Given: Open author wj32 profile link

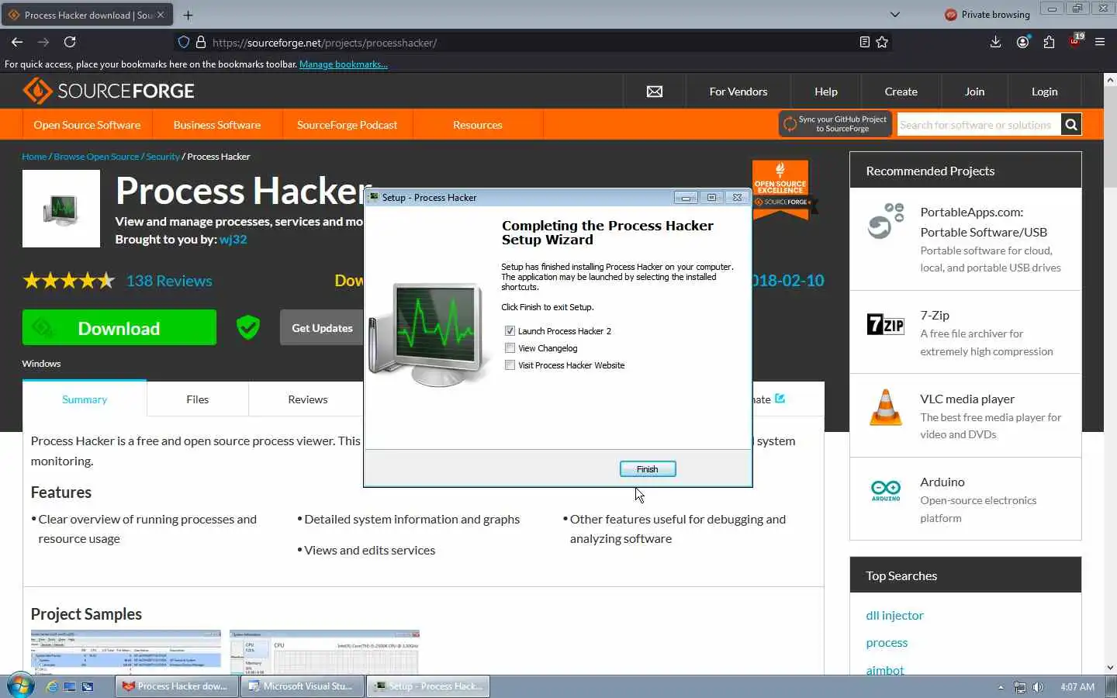Looking at the screenshot, I should click(x=233, y=240).
